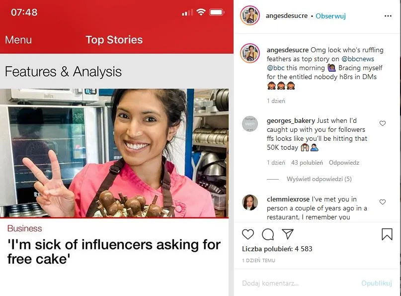The image size is (401, 296).
Task: Reply to georges_bakery with Odpowiedz
Action: tap(344, 163)
